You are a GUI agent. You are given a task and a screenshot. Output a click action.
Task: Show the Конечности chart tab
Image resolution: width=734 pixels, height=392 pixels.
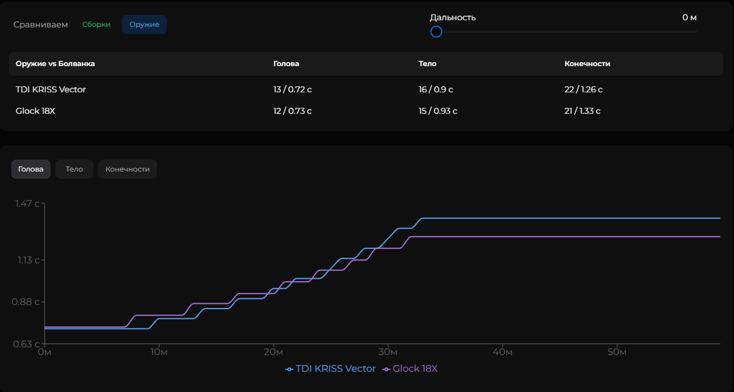tap(127, 169)
